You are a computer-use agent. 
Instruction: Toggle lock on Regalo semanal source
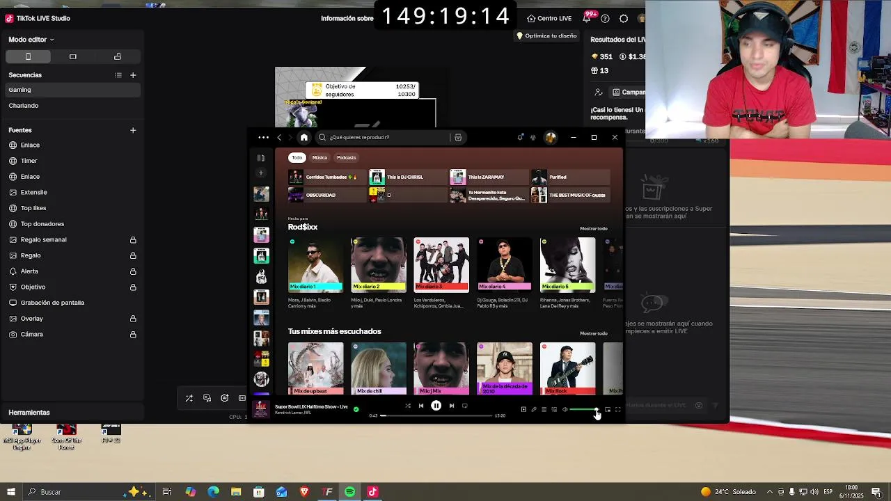133,240
